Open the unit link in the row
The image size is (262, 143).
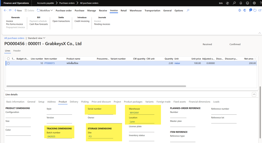(177, 63)
